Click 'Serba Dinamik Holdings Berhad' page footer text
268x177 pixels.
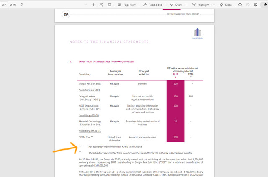[x=183, y=14]
